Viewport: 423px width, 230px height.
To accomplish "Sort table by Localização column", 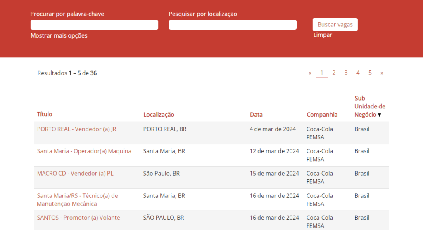I will (x=159, y=115).
